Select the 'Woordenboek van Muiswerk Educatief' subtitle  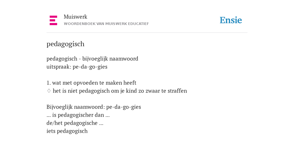coord(106,24)
